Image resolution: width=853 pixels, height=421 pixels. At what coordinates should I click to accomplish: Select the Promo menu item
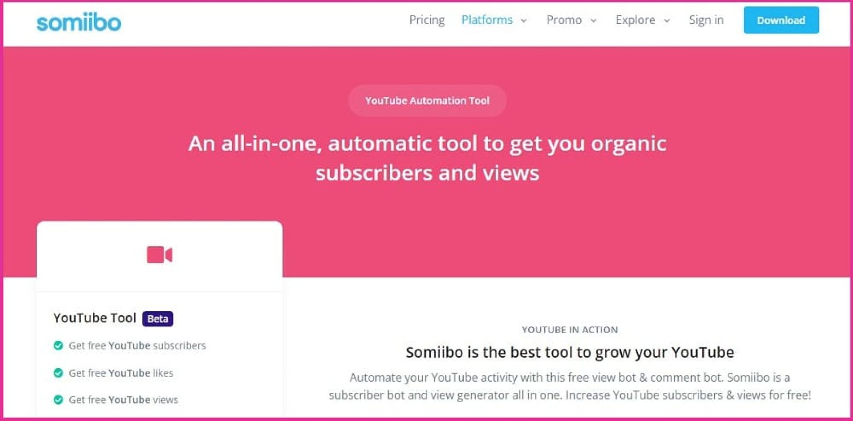click(x=564, y=20)
